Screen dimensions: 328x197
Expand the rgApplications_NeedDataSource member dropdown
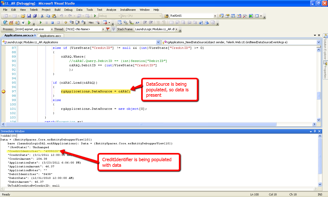(319, 42)
